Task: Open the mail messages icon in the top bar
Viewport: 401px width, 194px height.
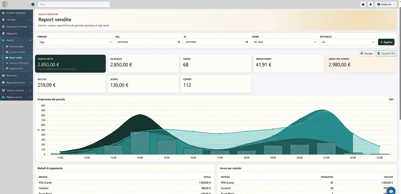Action: click(x=363, y=4)
